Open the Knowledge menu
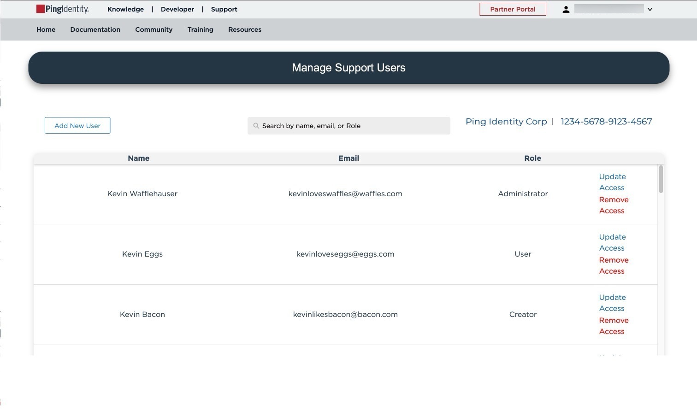697x410 pixels. point(125,9)
